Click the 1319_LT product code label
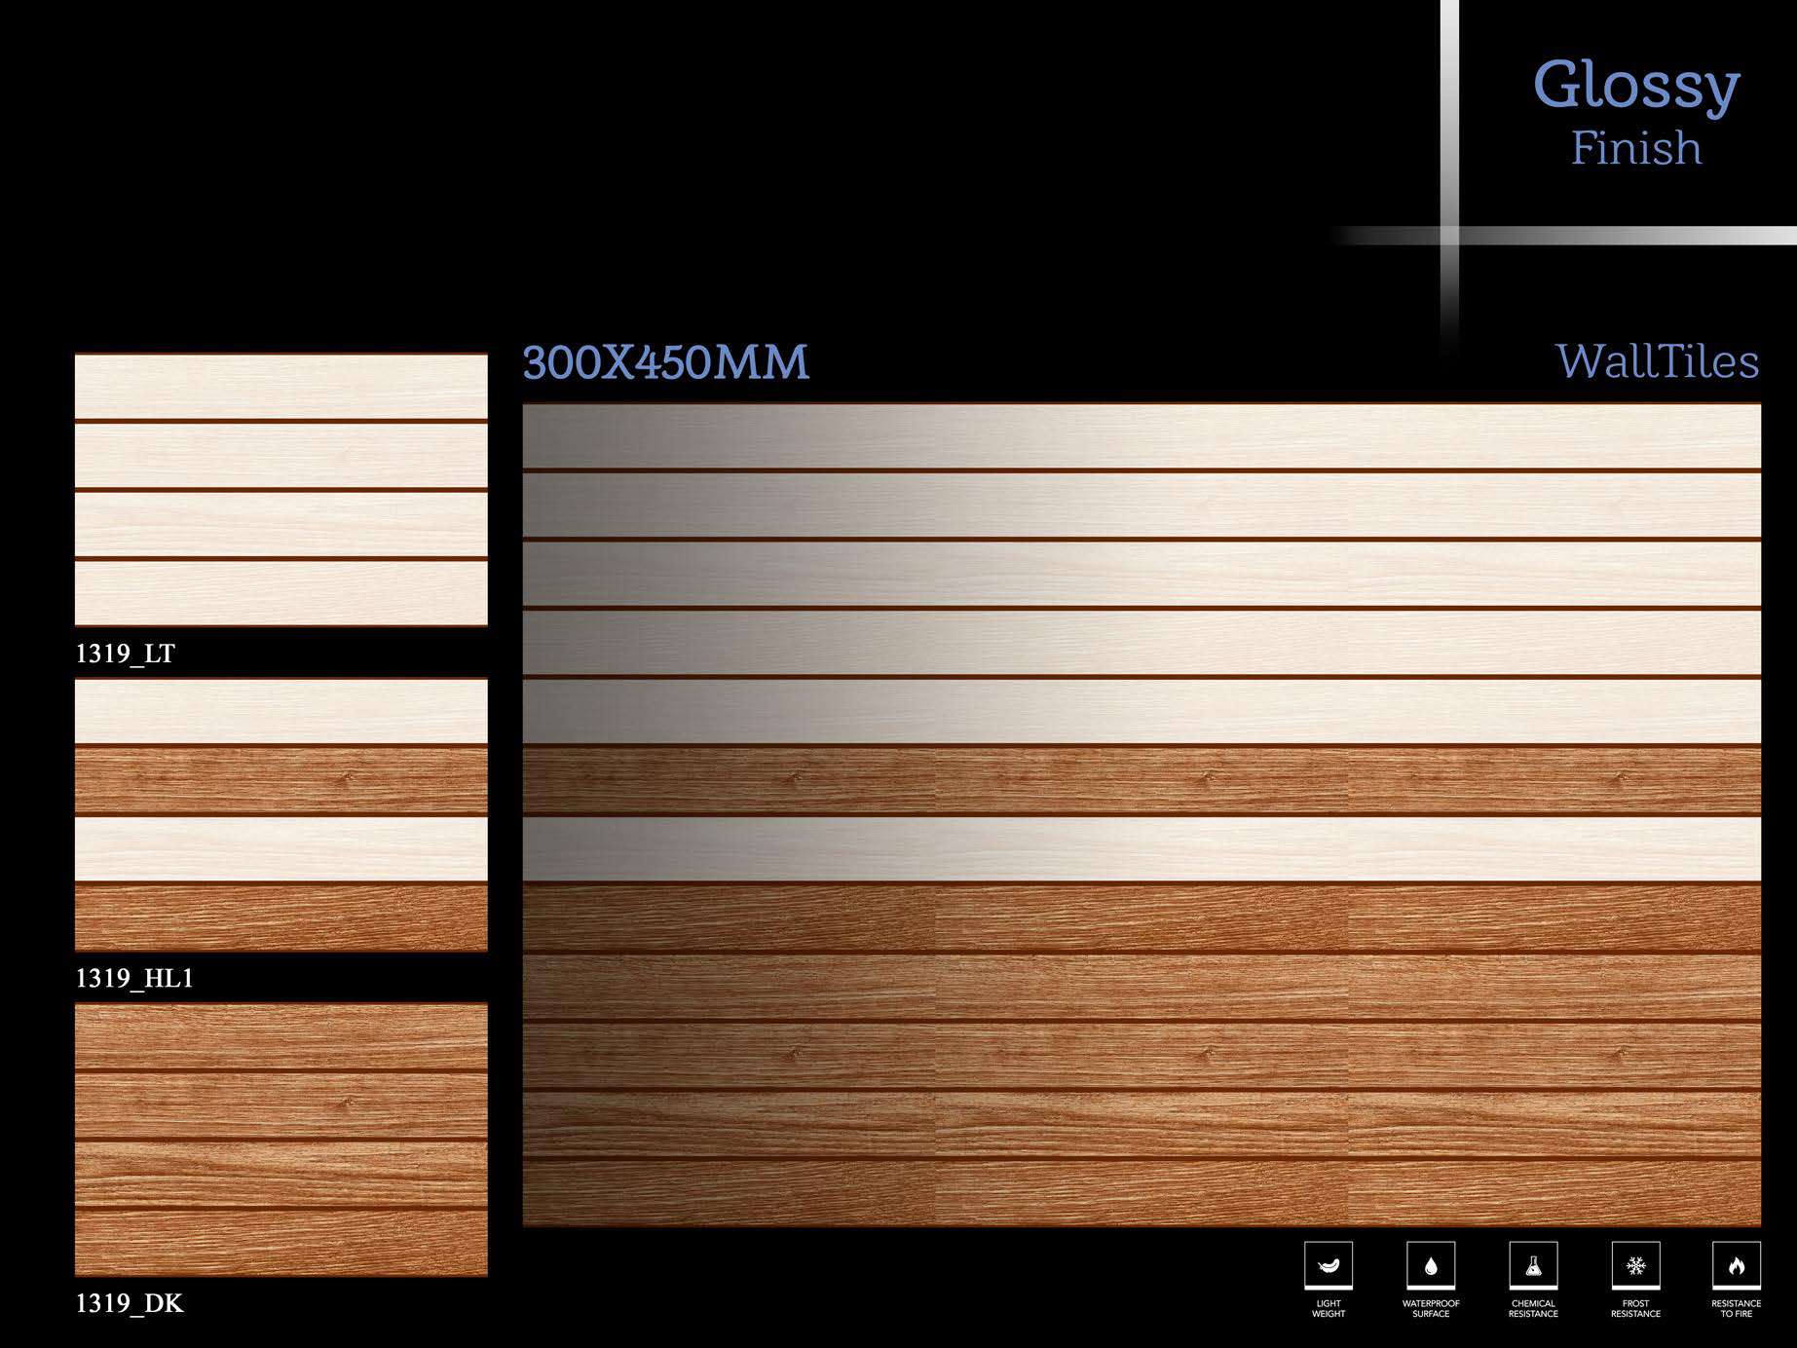 tap(126, 654)
